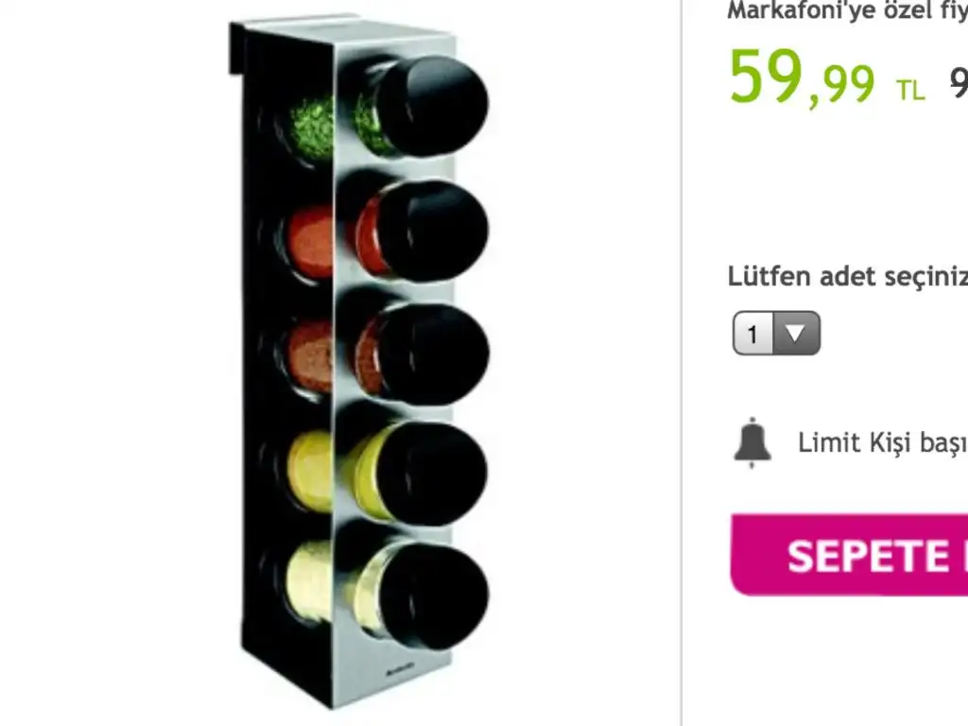This screenshot has width=968, height=726.
Task: Click the bell icon beside Limit text
Action: coord(752,442)
